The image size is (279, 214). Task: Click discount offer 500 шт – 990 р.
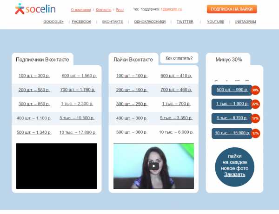(x=232, y=90)
